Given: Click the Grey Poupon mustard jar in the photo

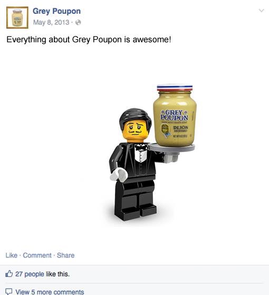Looking at the screenshot, I should [175, 116].
